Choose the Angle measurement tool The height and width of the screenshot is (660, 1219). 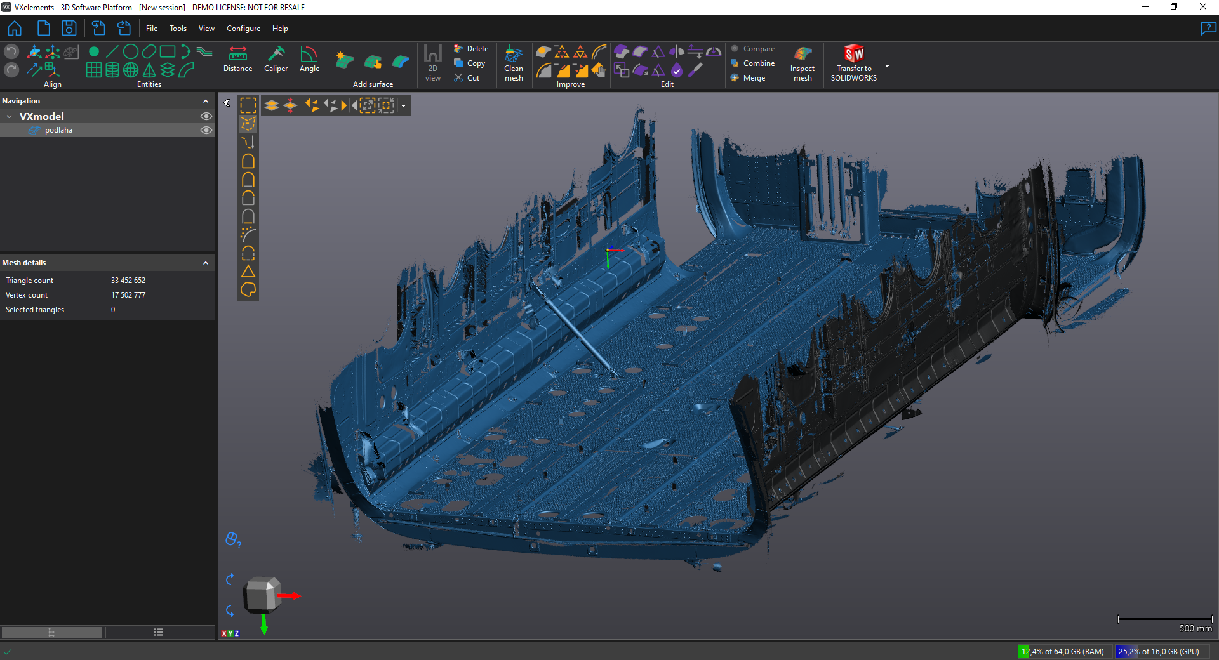(309, 60)
